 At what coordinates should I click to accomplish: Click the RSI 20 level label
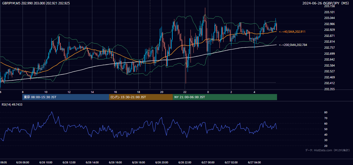pos(326,146)
